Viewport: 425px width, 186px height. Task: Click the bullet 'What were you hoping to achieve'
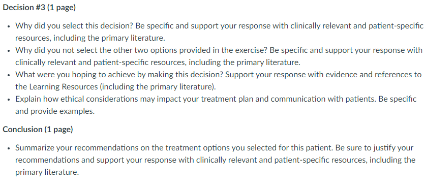click(x=219, y=81)
